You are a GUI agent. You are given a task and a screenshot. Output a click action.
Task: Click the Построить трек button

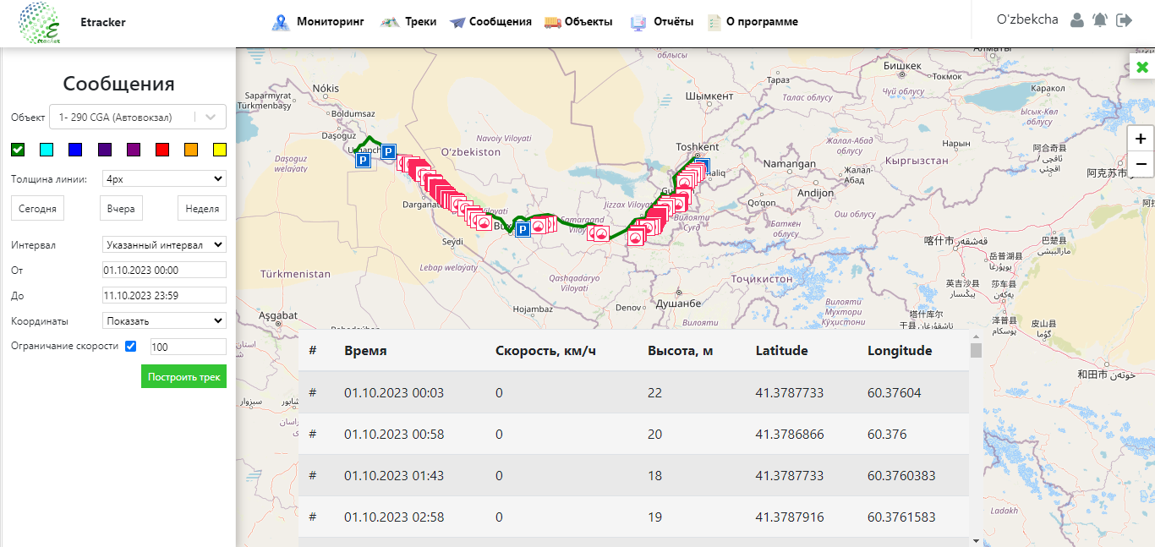point(183,377)
